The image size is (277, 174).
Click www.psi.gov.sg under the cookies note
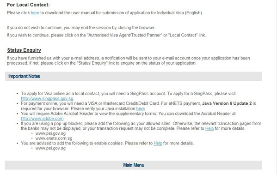pos(50,148)
